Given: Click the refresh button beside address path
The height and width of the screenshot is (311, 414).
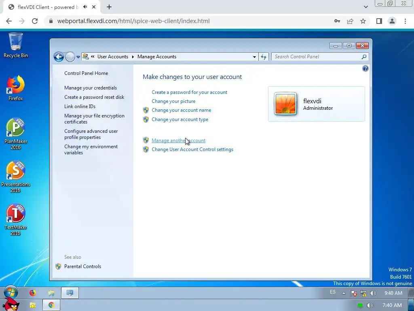Looking at the screenshot, I should pyautogui.click(x=264, y=57).
